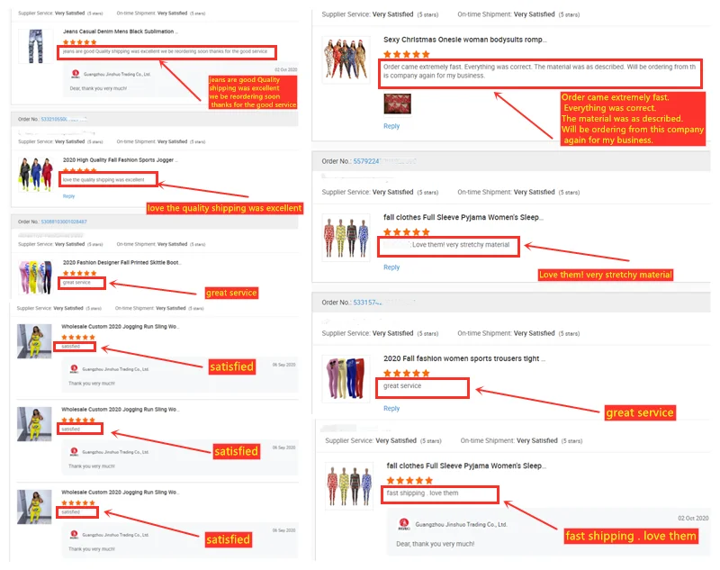Open the first yellow Jogging Run Sling thumbnail
Viewport: 720px width, 570px height.
pyautogui.click(x=34, y=341)
